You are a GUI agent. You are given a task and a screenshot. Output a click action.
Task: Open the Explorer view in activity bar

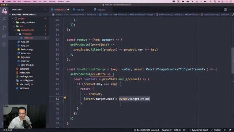click(x=4, y=11)
